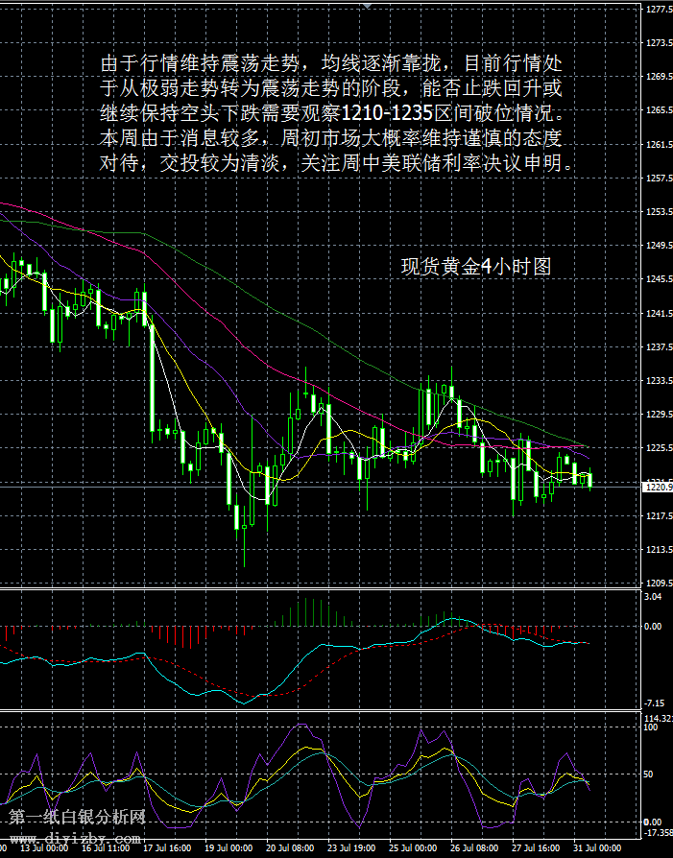Click the 1233.5 price axis label
Image resolution: width=673 pixels, height=858 pixels.
[x=660, y=381]
